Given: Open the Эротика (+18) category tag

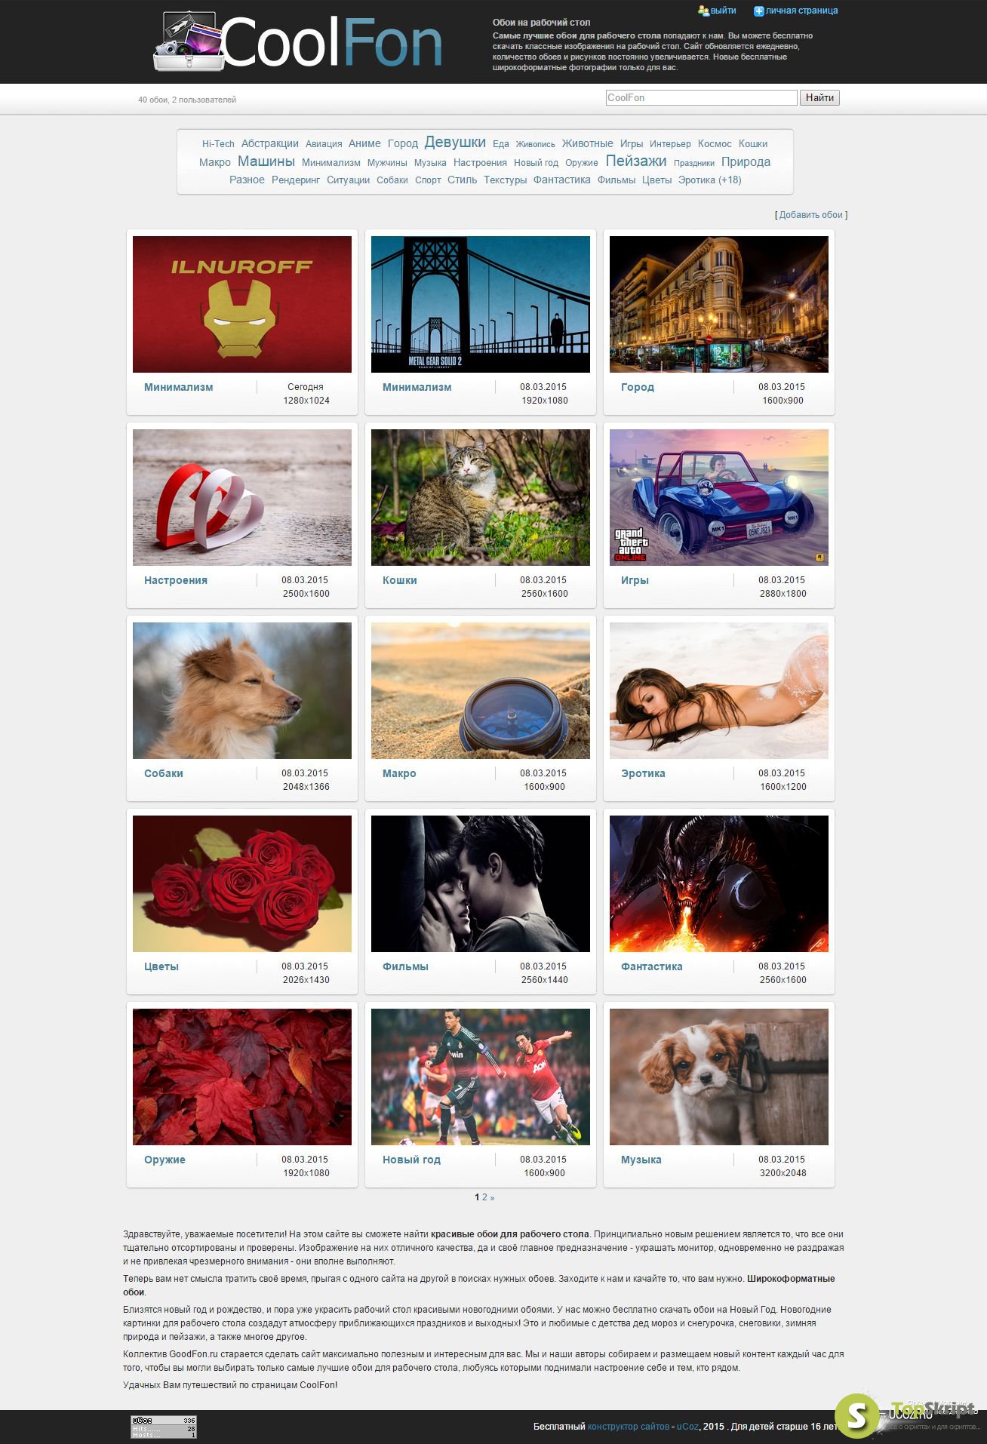Looking at the screenshot, I should point(709,180).
